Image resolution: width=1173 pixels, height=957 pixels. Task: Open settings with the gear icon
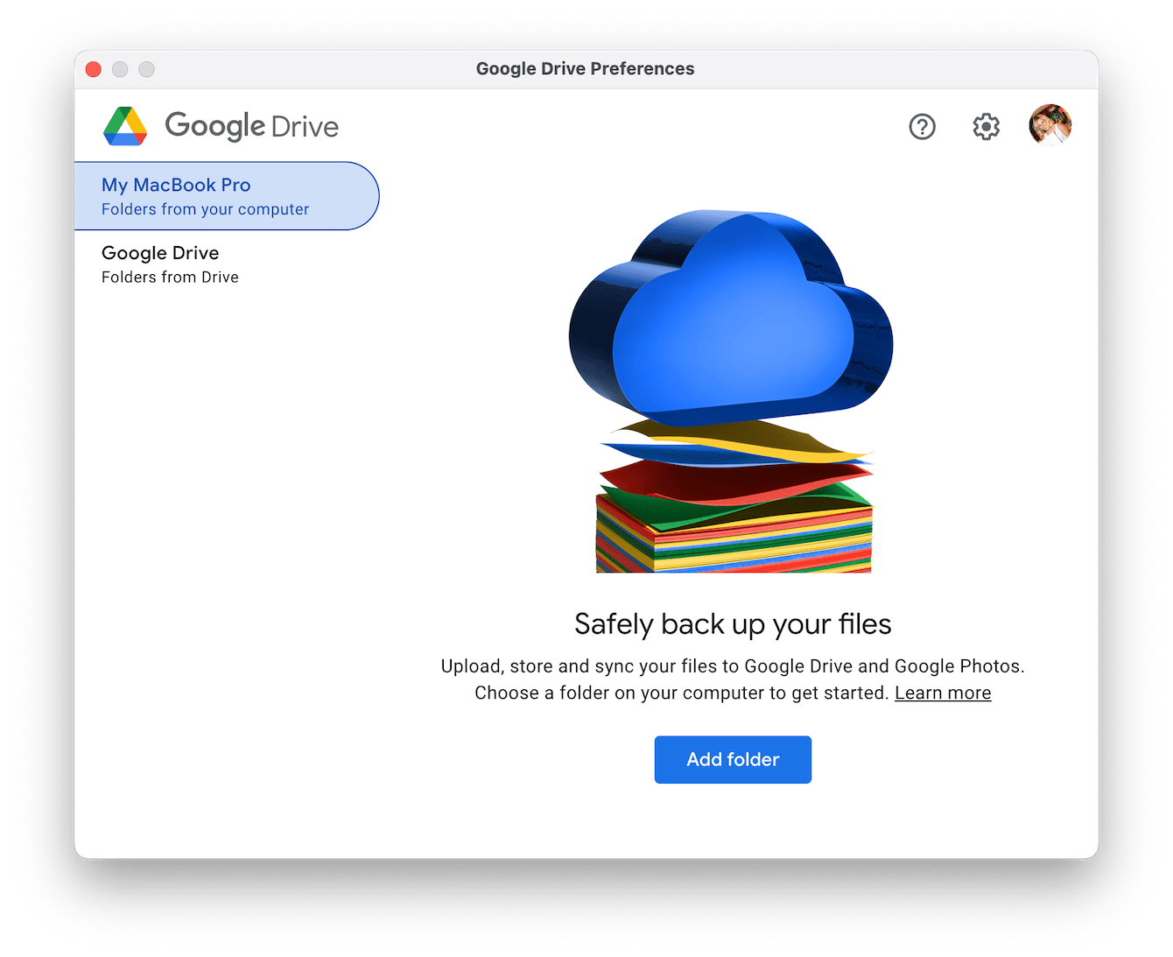pyautogui.click(x=985, y=127)
